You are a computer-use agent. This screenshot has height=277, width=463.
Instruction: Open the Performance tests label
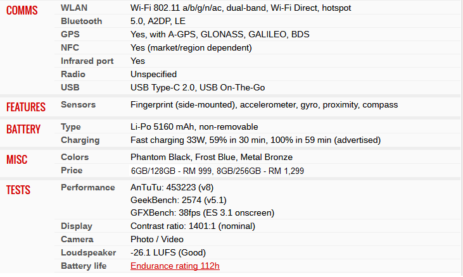click(87, 187)
